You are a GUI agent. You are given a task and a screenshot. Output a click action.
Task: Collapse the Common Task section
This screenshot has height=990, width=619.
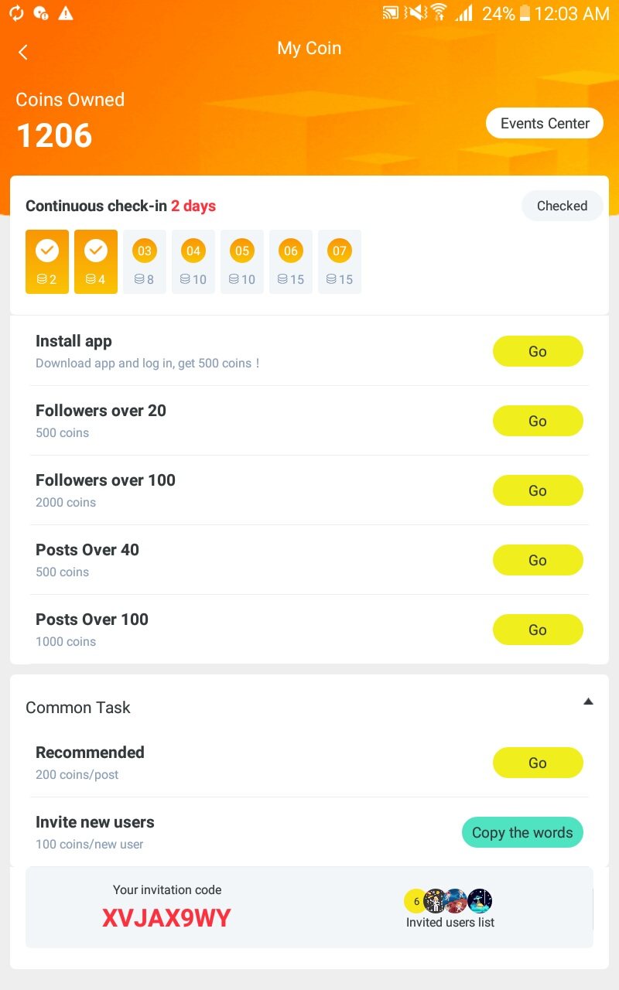[x=588, y=702]
